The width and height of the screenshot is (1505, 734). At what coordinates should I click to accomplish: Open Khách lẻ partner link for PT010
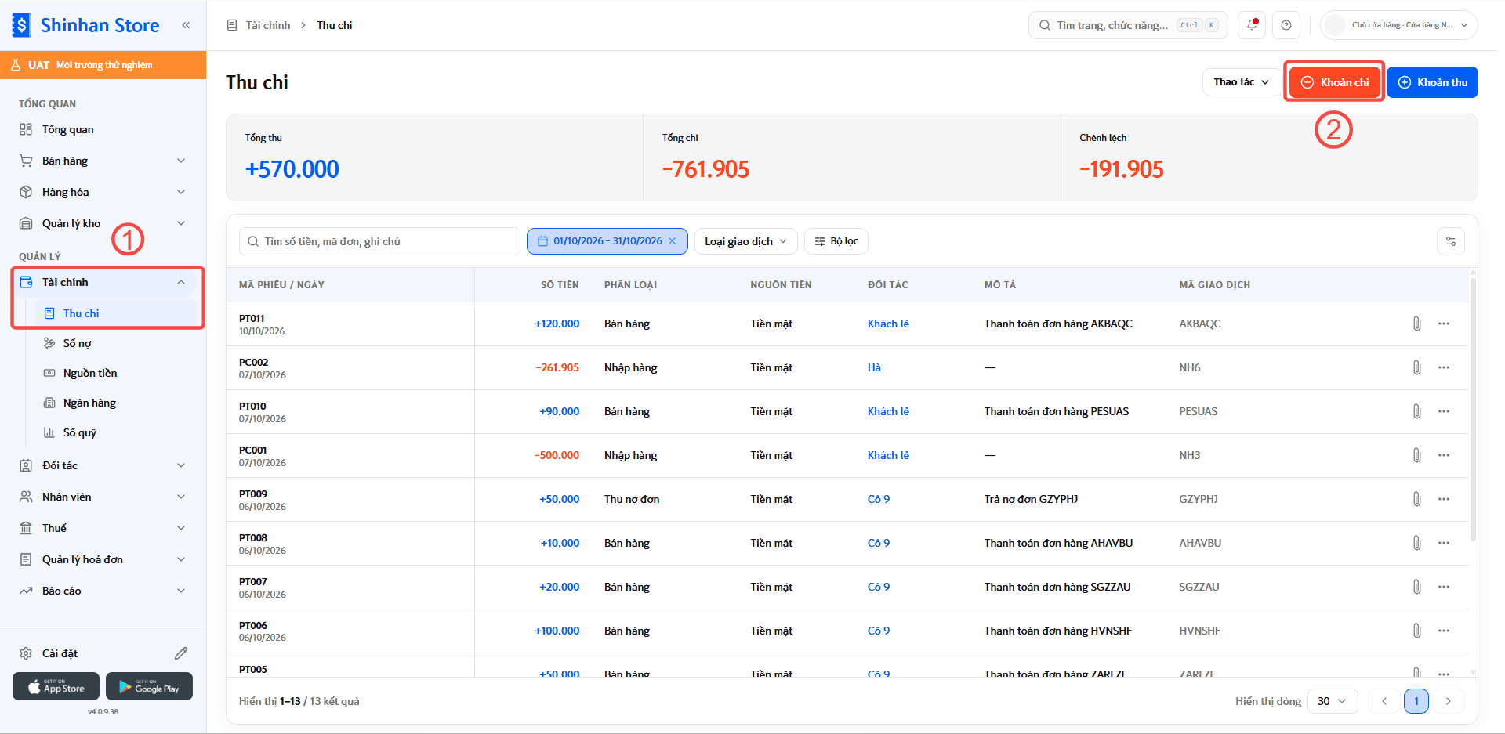(x=888, y=411)
